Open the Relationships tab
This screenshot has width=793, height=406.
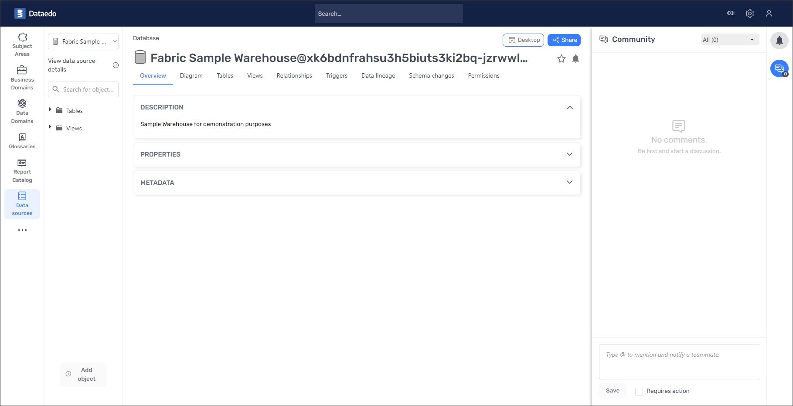point(294,76)
